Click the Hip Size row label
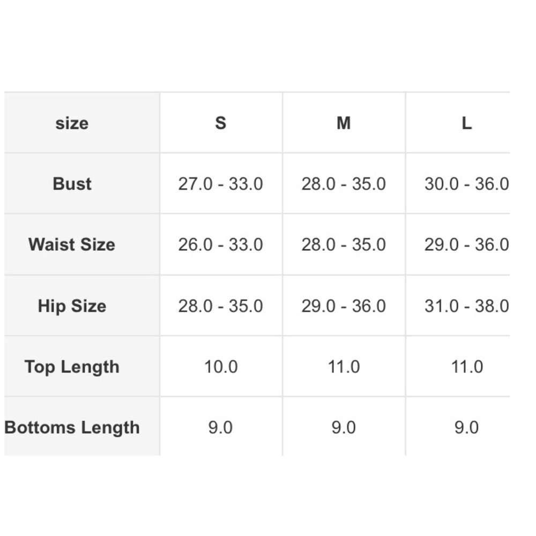536x536 pixels. pos(72,306)
